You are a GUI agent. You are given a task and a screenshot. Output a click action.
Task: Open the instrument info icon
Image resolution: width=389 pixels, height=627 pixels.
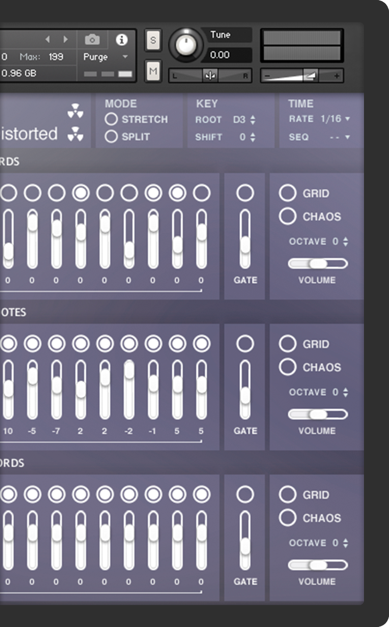coord(121,40)
